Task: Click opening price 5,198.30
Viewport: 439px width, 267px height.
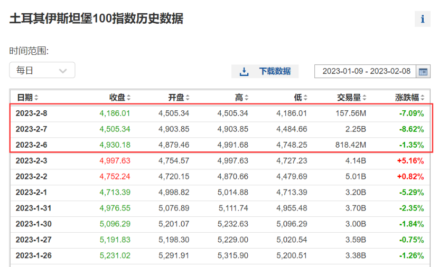Action: click(x=174, y=240)
